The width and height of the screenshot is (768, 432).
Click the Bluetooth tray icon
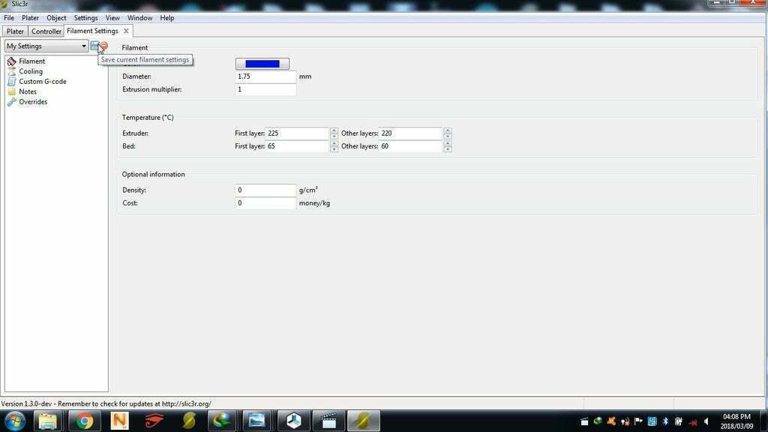(666, 421)
